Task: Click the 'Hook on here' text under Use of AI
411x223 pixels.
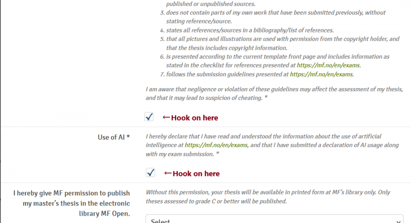Action: tap(196, 173)
